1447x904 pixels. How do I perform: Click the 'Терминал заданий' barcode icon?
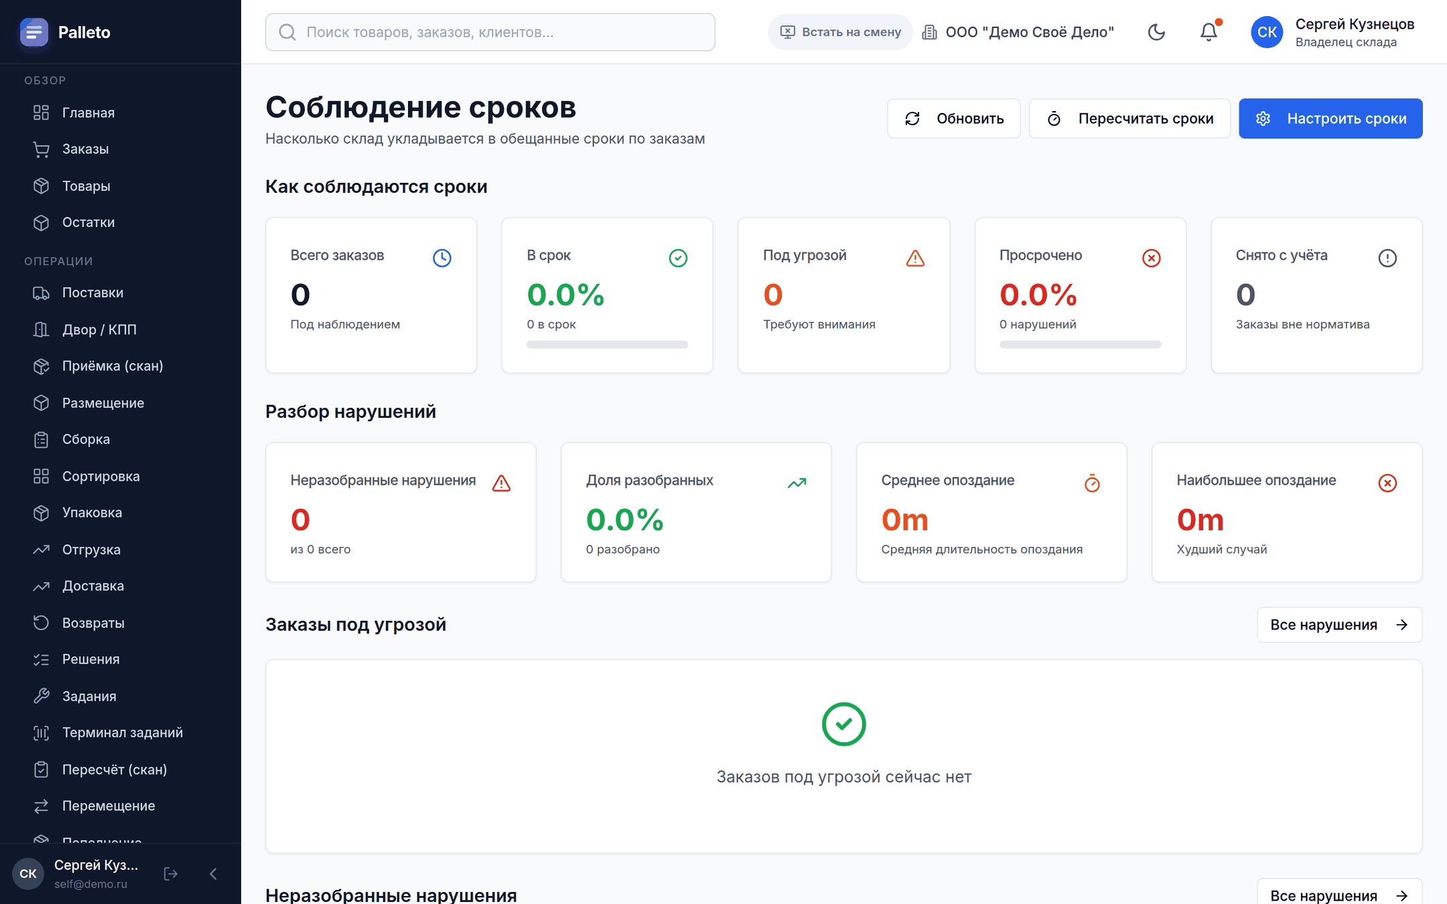pos(42,733)
